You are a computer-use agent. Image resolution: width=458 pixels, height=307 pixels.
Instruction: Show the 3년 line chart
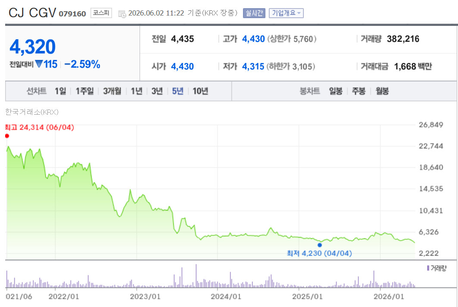pos(157,91)
